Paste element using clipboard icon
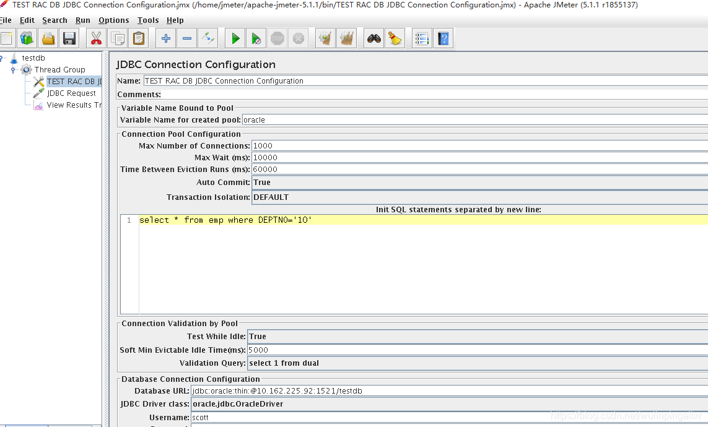Image resolution: width=708 pixels, height=427 pixels. tap(139, 38)
